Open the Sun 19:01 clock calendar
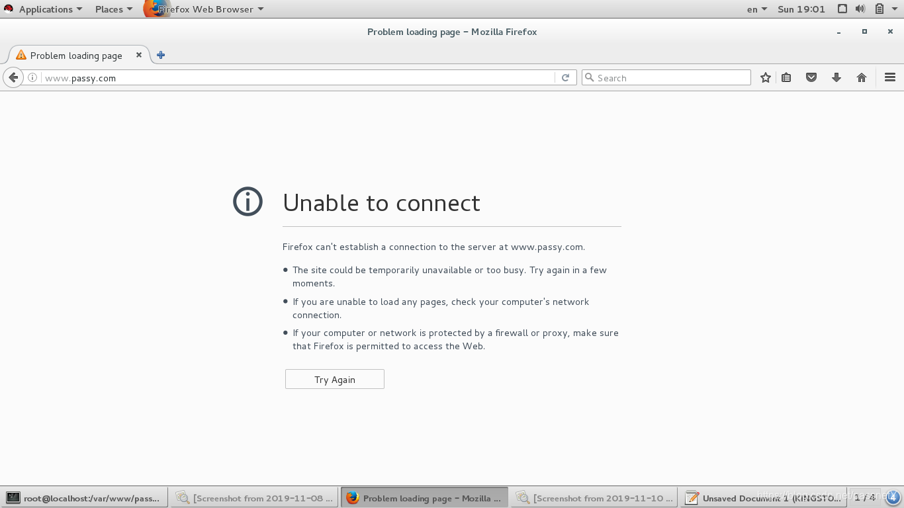The height and width of the screenshot is (508, 904). pyautogui.click(x=801, y=9)
